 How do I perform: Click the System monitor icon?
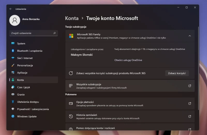pos(13,43)
